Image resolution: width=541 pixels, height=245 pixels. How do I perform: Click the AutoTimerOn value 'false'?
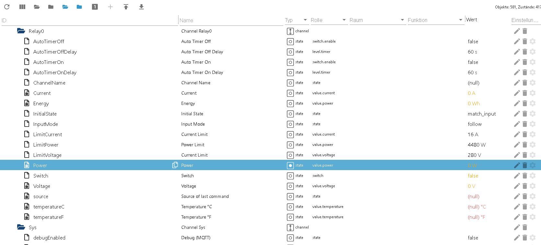[x=473, y=62]
